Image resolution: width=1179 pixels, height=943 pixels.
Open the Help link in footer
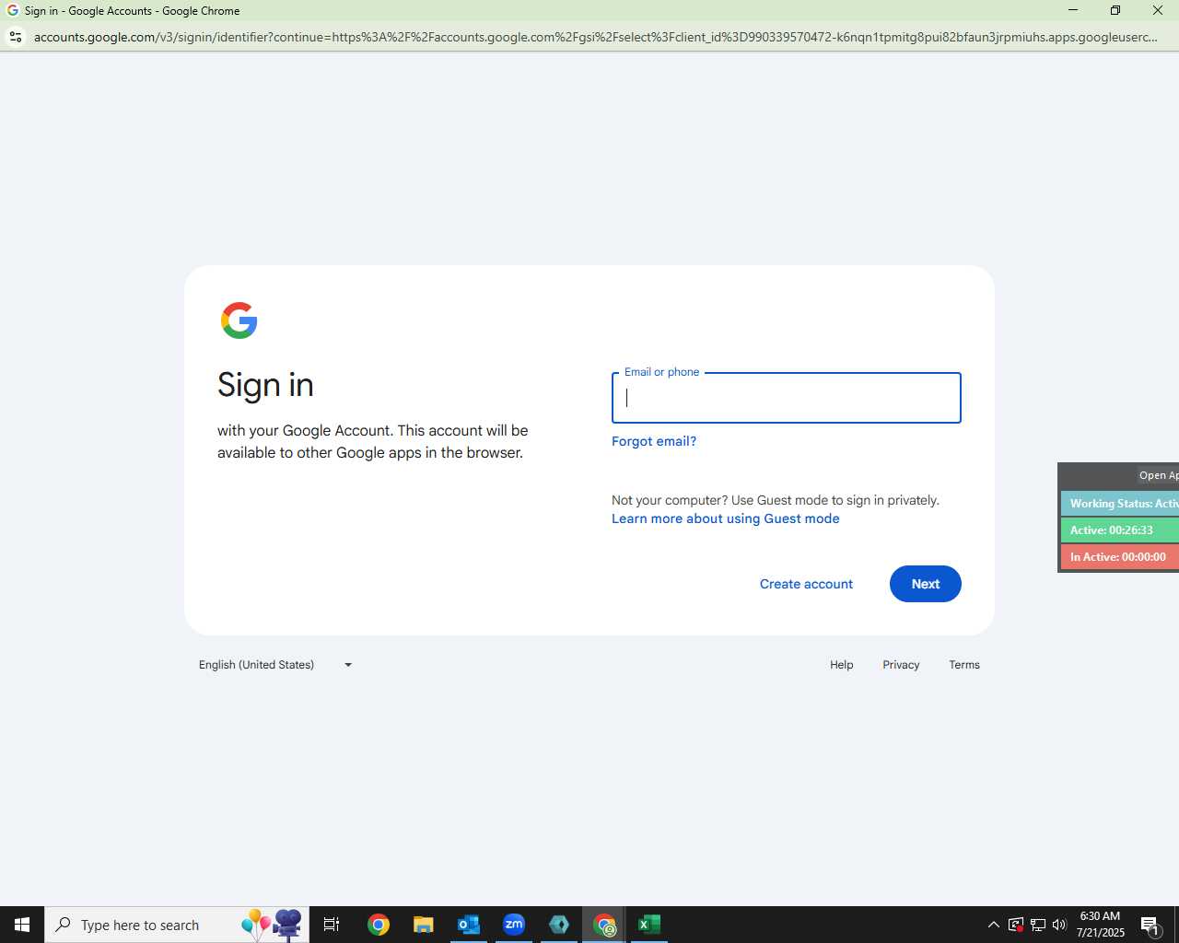tap(841, 665)
